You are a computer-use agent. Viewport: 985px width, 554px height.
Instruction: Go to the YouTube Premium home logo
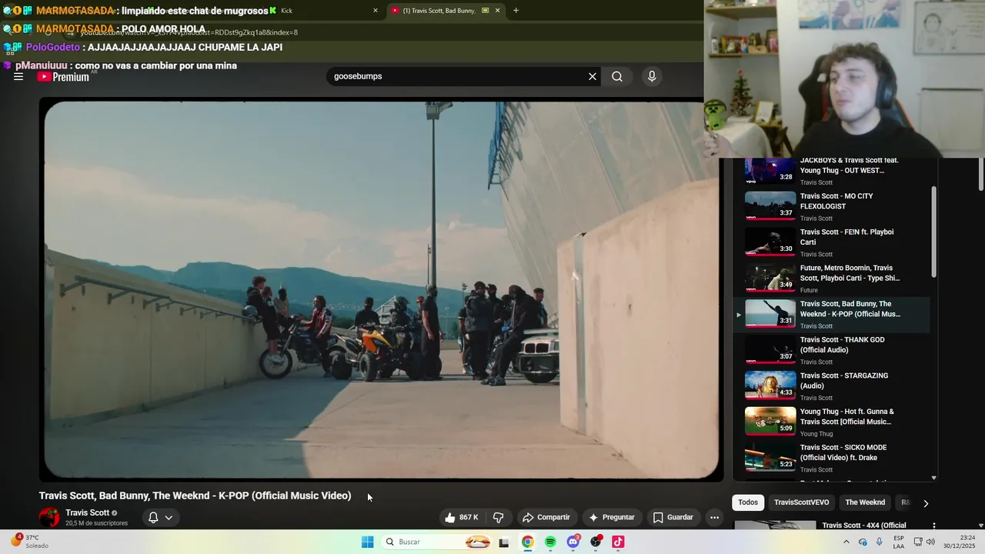tap(63, 76)
